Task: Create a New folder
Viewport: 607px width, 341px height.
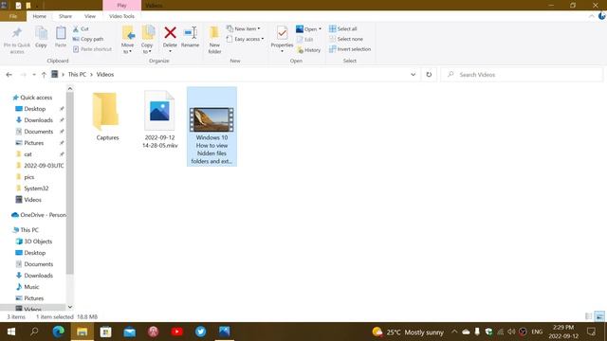Action: (214, 40)
